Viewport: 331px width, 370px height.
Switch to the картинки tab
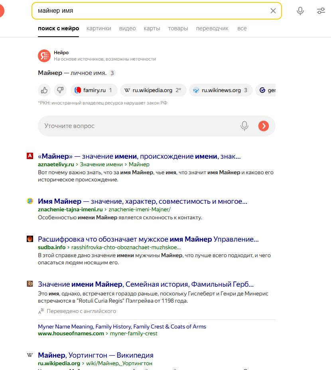(99, 29)
